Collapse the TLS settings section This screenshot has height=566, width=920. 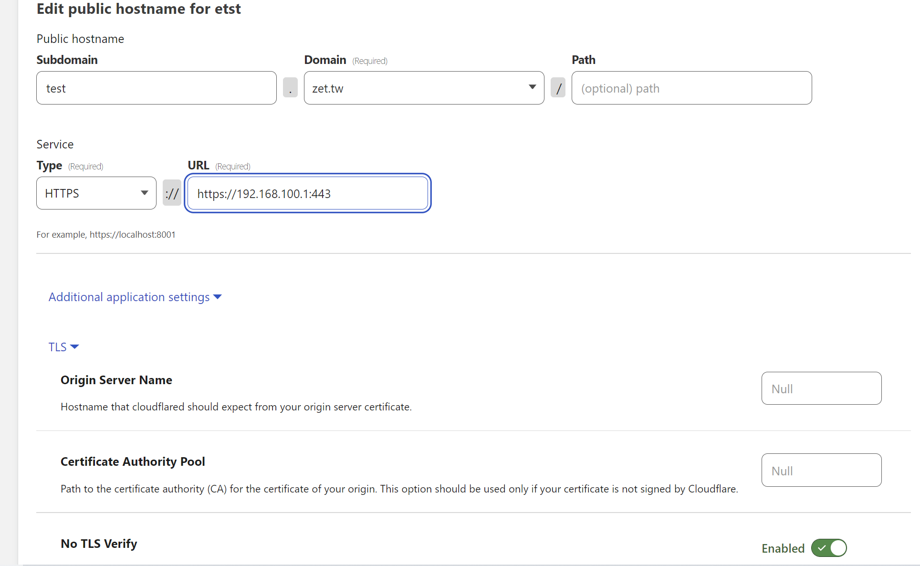point(58,347)
